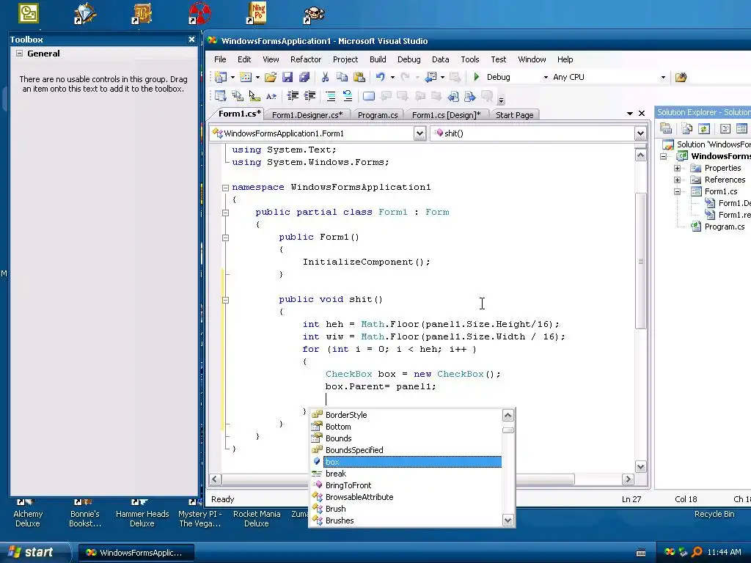The width and height of the screenshot is (751, 563).
Task: Select 'Brushes' in the IntelliSense list
Action: click(x=406, y=521)
